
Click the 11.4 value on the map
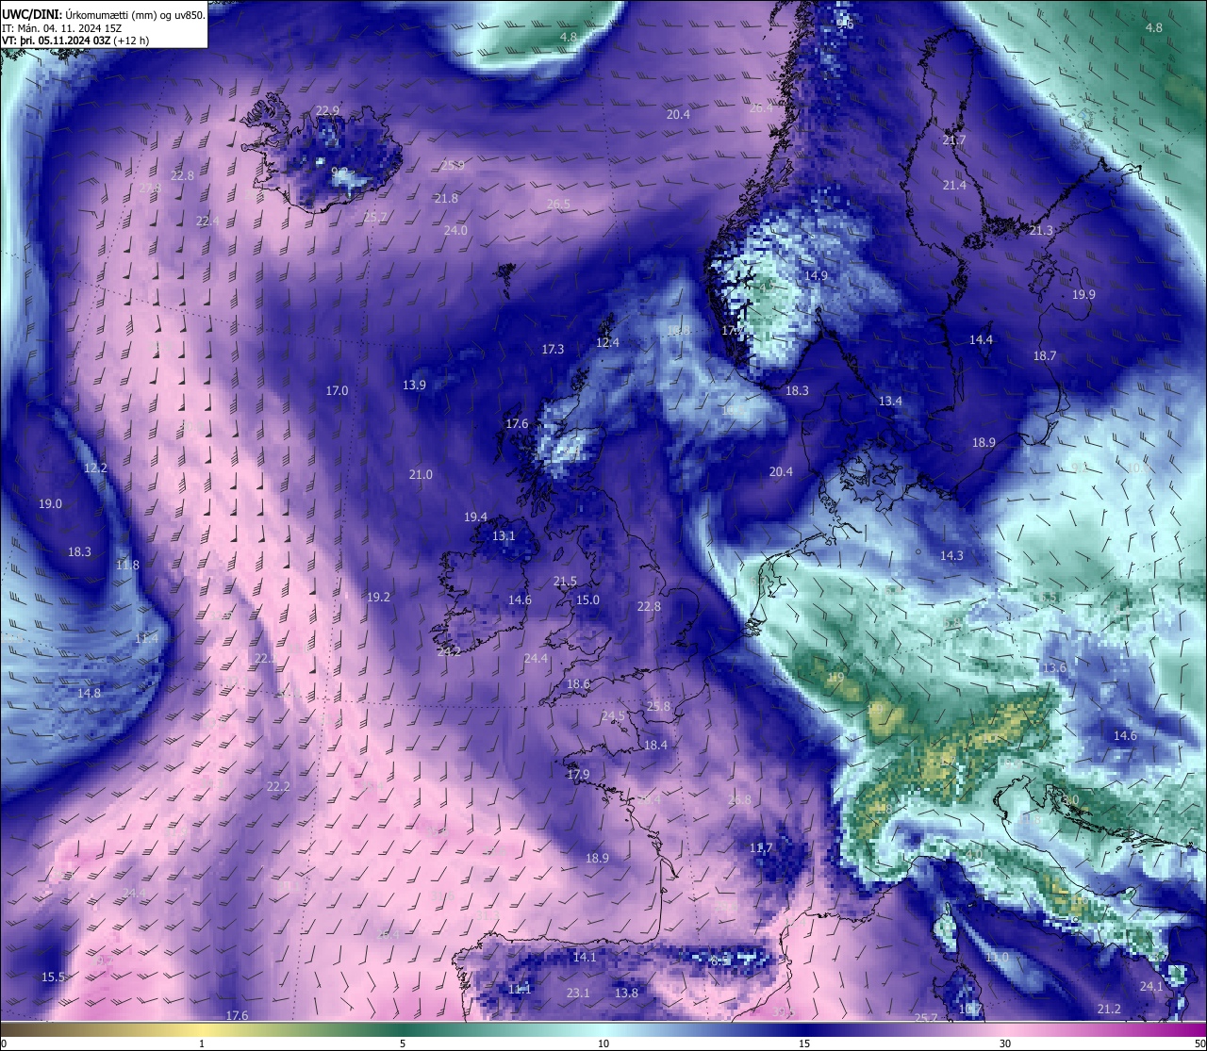pos(146,638)
